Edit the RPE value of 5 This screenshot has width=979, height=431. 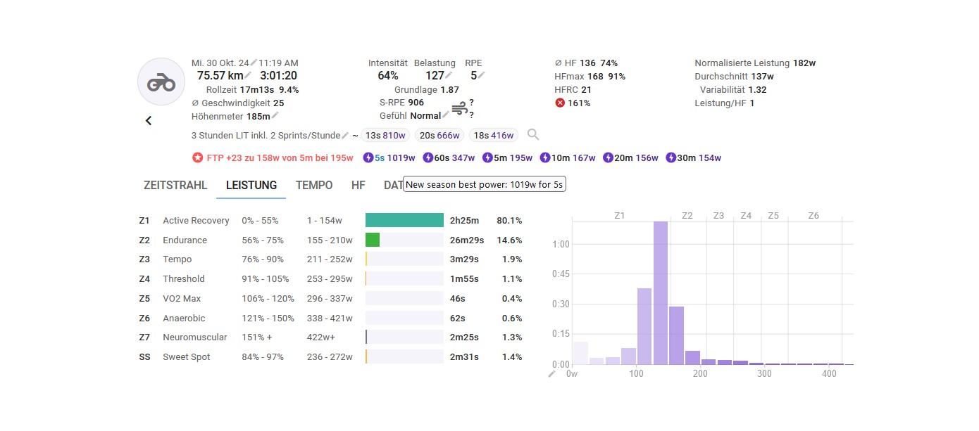(482, 76)
